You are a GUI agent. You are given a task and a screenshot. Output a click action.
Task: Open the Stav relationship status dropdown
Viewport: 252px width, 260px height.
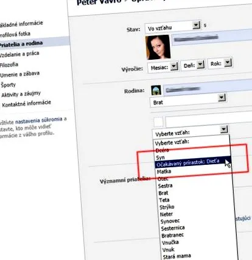(173, 27)
